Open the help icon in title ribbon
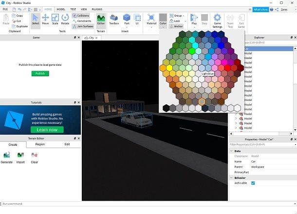This screenshot has width=297, height=214. coord(272,9)
